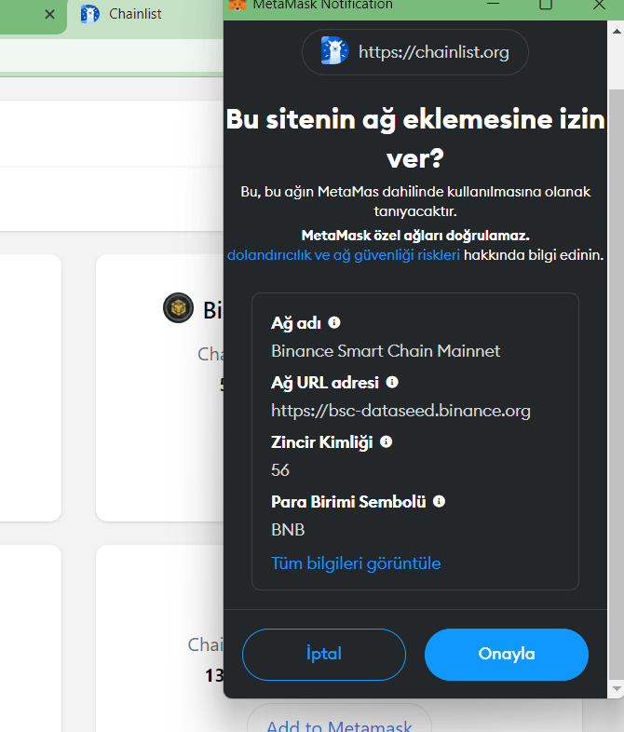Open the dolandırıcılık ve ağ güvenliği riskleri link
624x732 pixels.
point(343,254)
